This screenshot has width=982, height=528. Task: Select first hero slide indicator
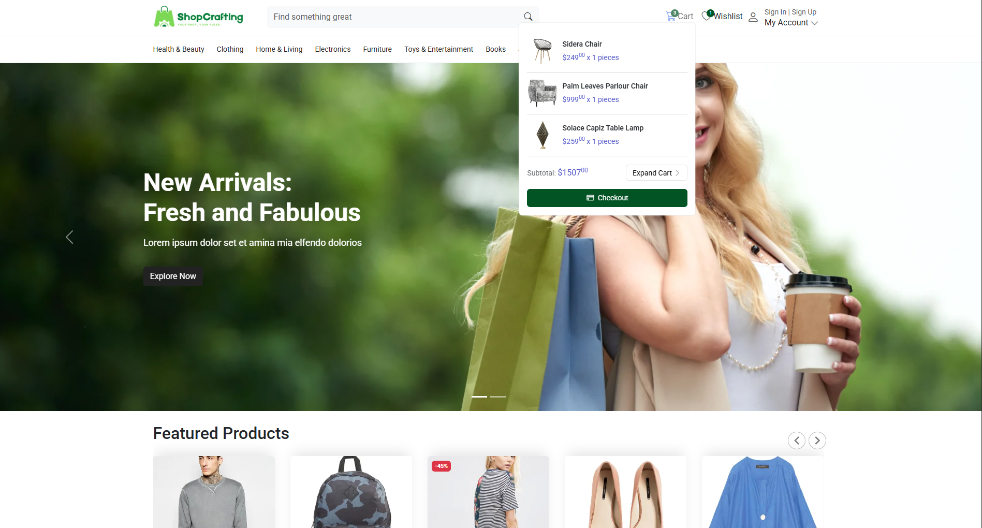tap(479, 397)
